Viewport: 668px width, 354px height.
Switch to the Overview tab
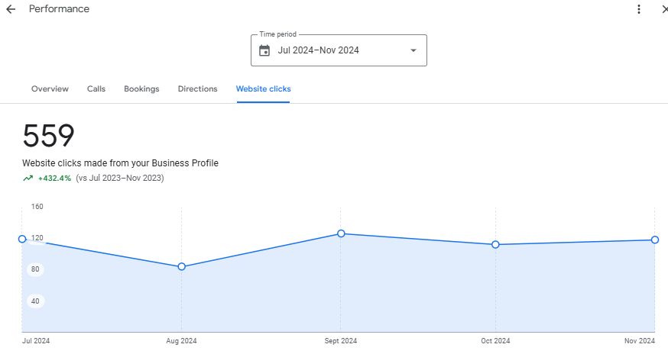click(x=50, y=89)
